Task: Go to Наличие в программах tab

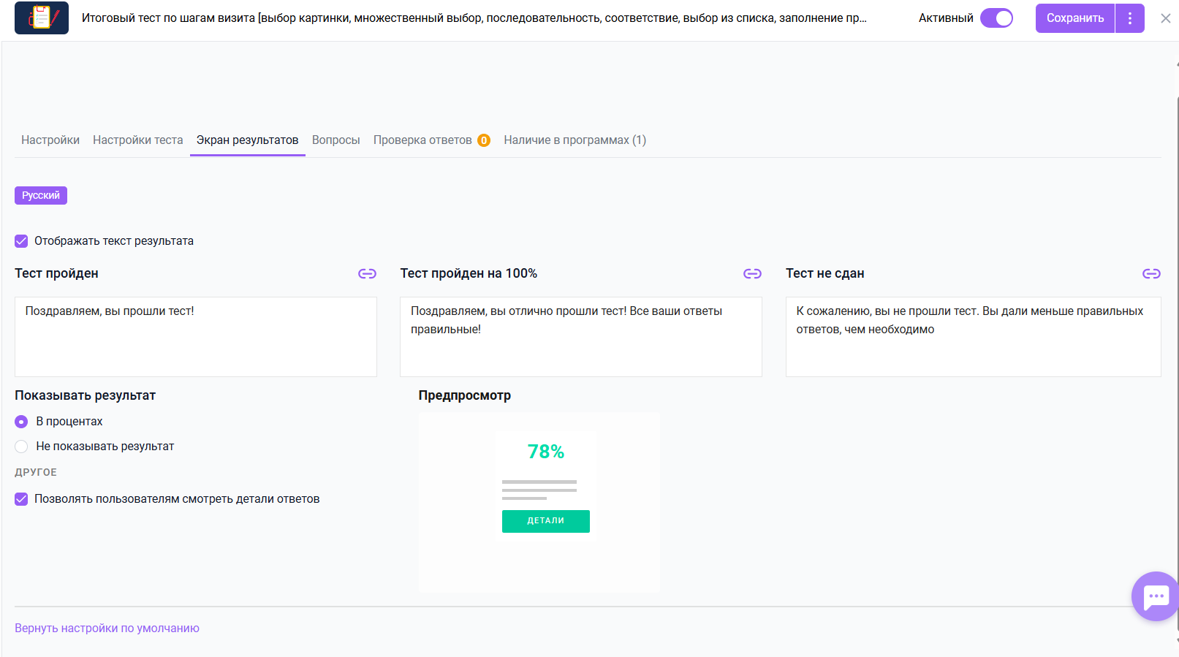Action: click(x=575, y=140)
